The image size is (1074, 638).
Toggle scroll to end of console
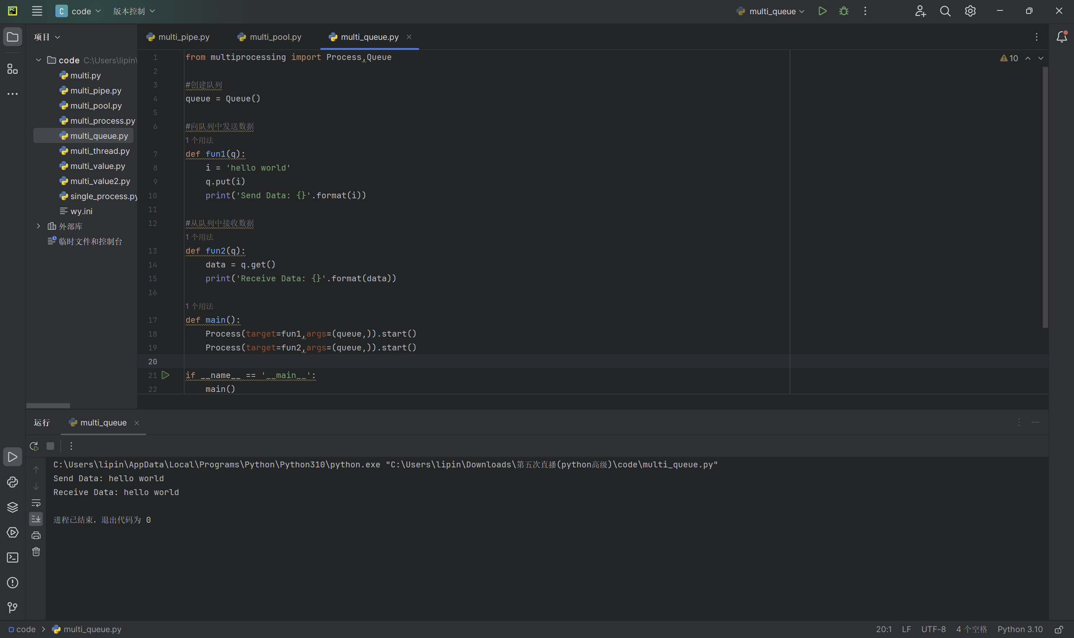coord(36,519)
